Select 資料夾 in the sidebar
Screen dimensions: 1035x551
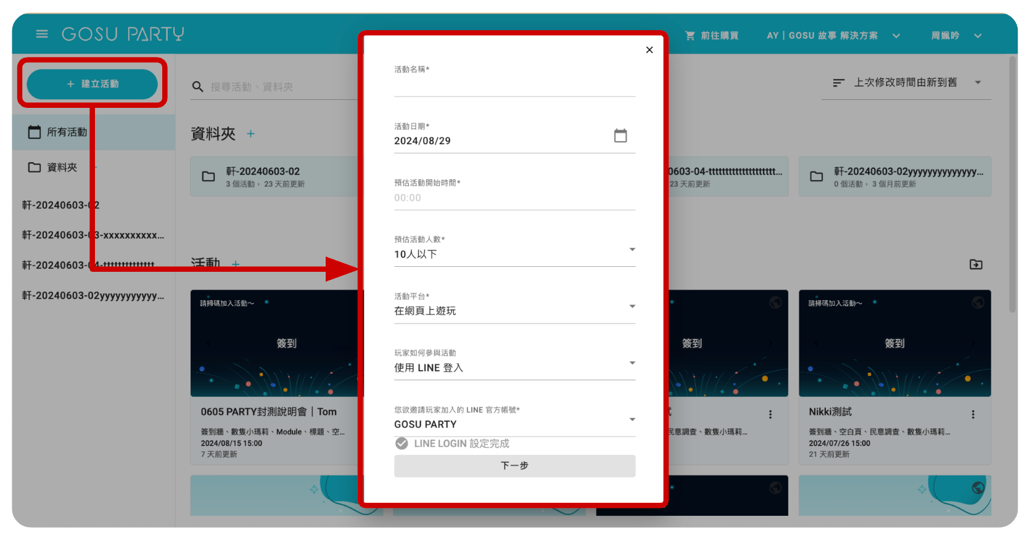pyautogui.click(x=62, y=168)
